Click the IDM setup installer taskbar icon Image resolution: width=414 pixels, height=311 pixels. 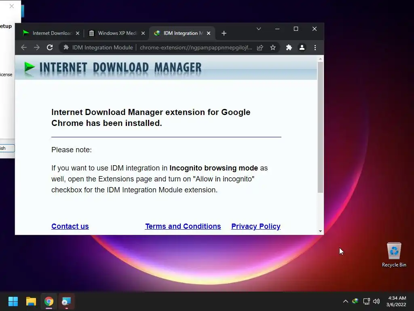(x=66, y=301)
